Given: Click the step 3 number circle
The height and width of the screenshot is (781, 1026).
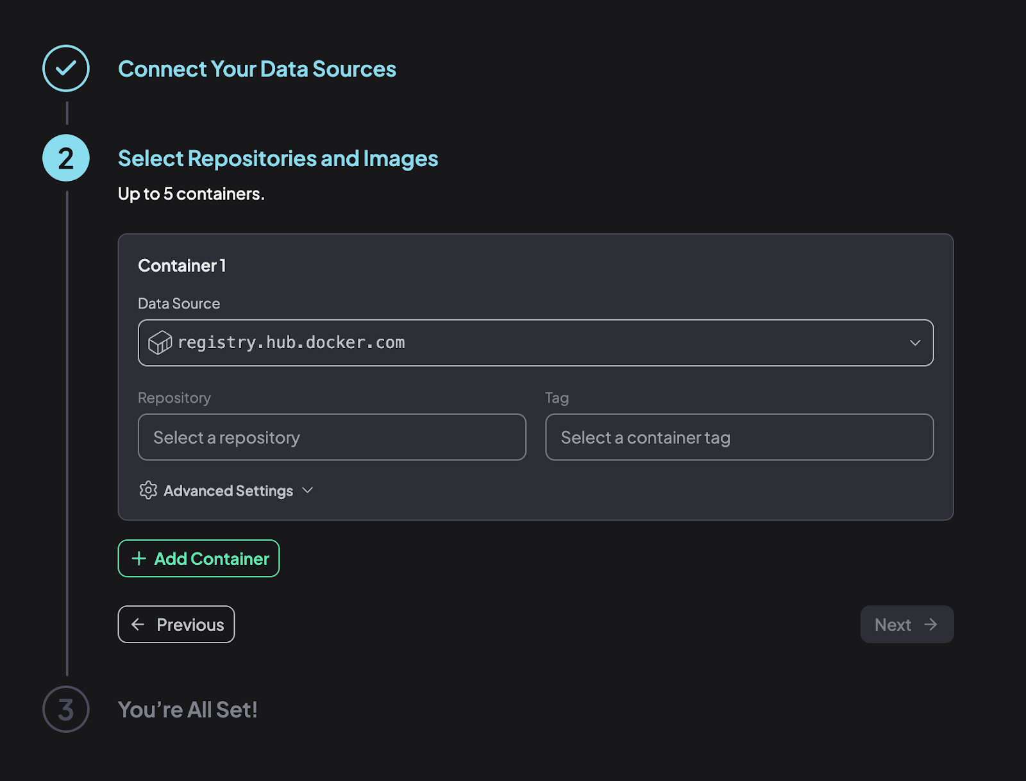Looking at the screenshot, I should tap(66, 709).
